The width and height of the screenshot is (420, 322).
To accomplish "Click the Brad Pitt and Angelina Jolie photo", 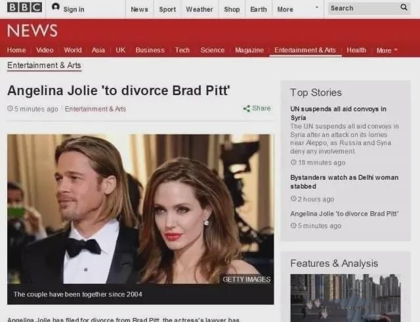I will coord(140,209).
